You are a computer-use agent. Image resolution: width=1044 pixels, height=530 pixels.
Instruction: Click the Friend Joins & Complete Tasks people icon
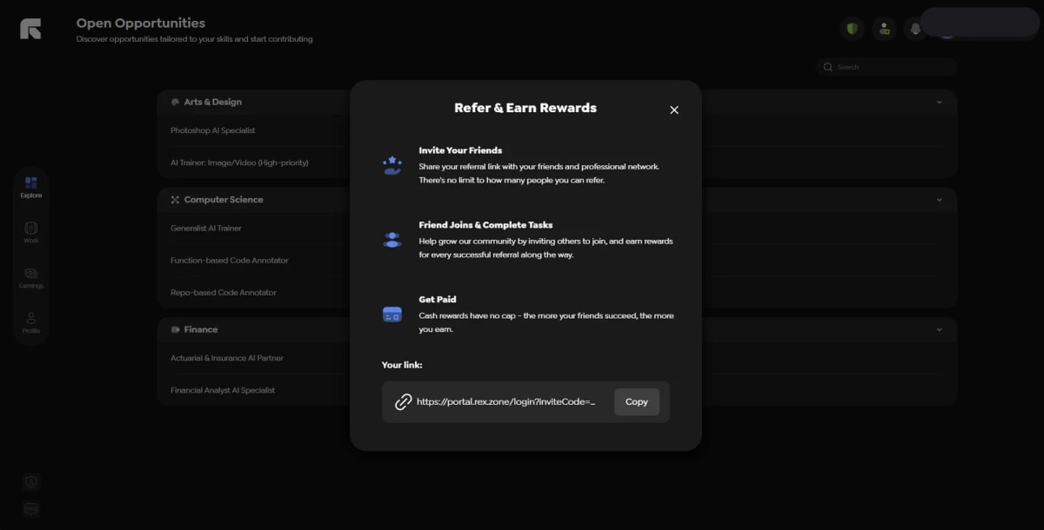click(x=392, y=240)
